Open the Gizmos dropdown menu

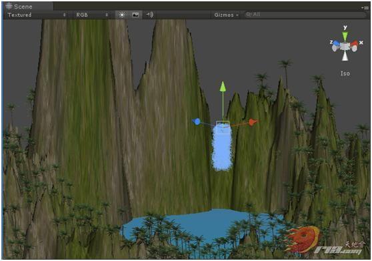tap(226, 15)
